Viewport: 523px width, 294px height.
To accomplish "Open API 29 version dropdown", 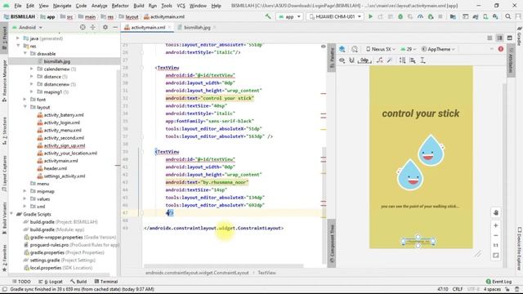I will (x=409, y=49).
